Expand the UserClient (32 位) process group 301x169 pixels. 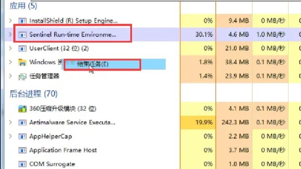10,49
